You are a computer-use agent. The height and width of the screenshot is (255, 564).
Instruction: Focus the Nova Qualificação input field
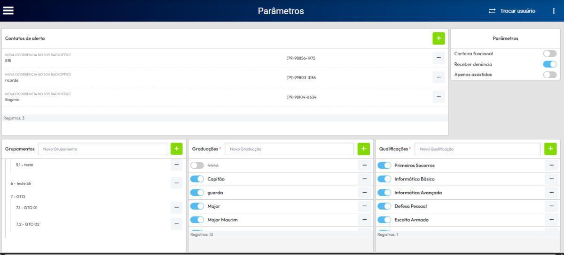point(478,149)
